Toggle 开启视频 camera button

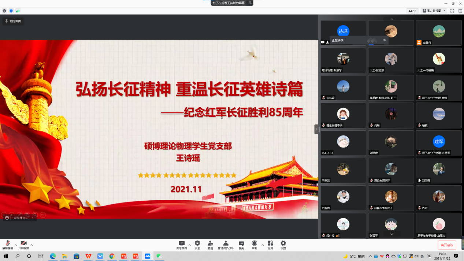(23, 244)
